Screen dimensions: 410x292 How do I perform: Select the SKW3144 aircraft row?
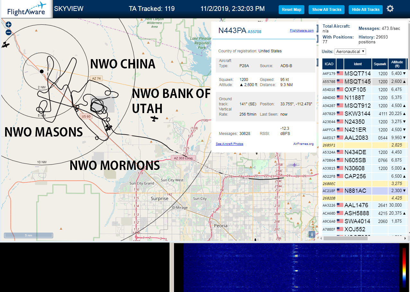[365, 114]
